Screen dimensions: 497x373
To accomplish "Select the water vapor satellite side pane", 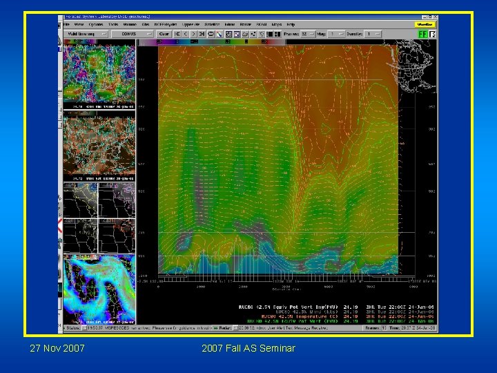I will tap(99, 289).
